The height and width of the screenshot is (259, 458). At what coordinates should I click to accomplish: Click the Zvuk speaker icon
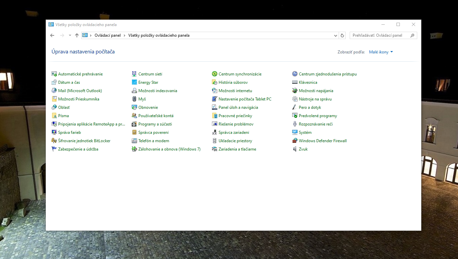click(x=295, y=149)
